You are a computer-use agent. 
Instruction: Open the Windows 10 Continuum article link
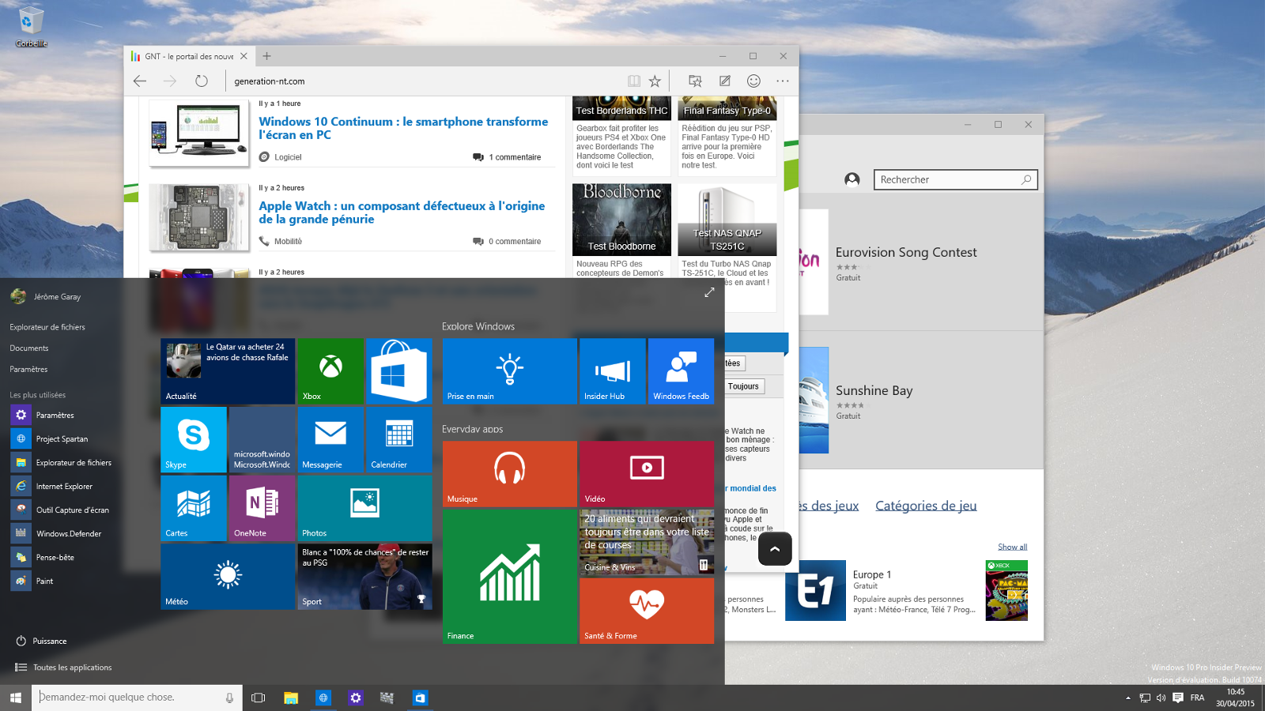point(403,128)
